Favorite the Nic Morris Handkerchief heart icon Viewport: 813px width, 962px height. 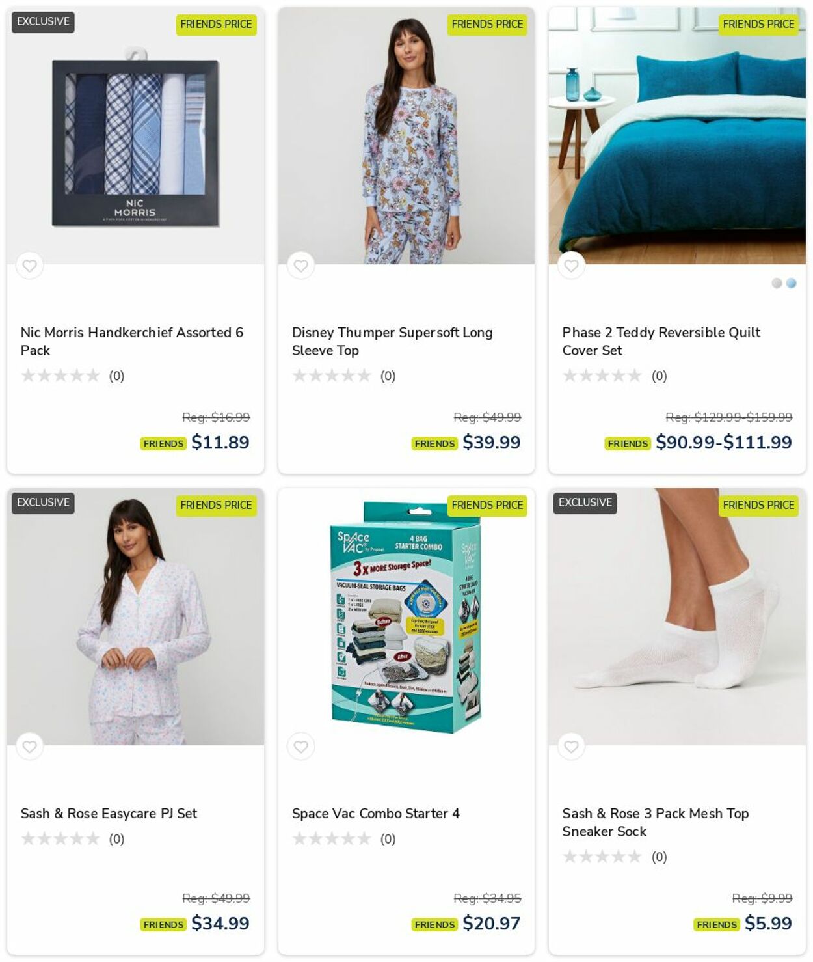pyautogui.click(x=29, y=266)
